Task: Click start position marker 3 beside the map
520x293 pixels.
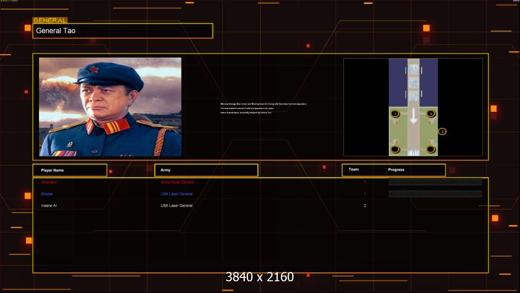Action: 442,132
